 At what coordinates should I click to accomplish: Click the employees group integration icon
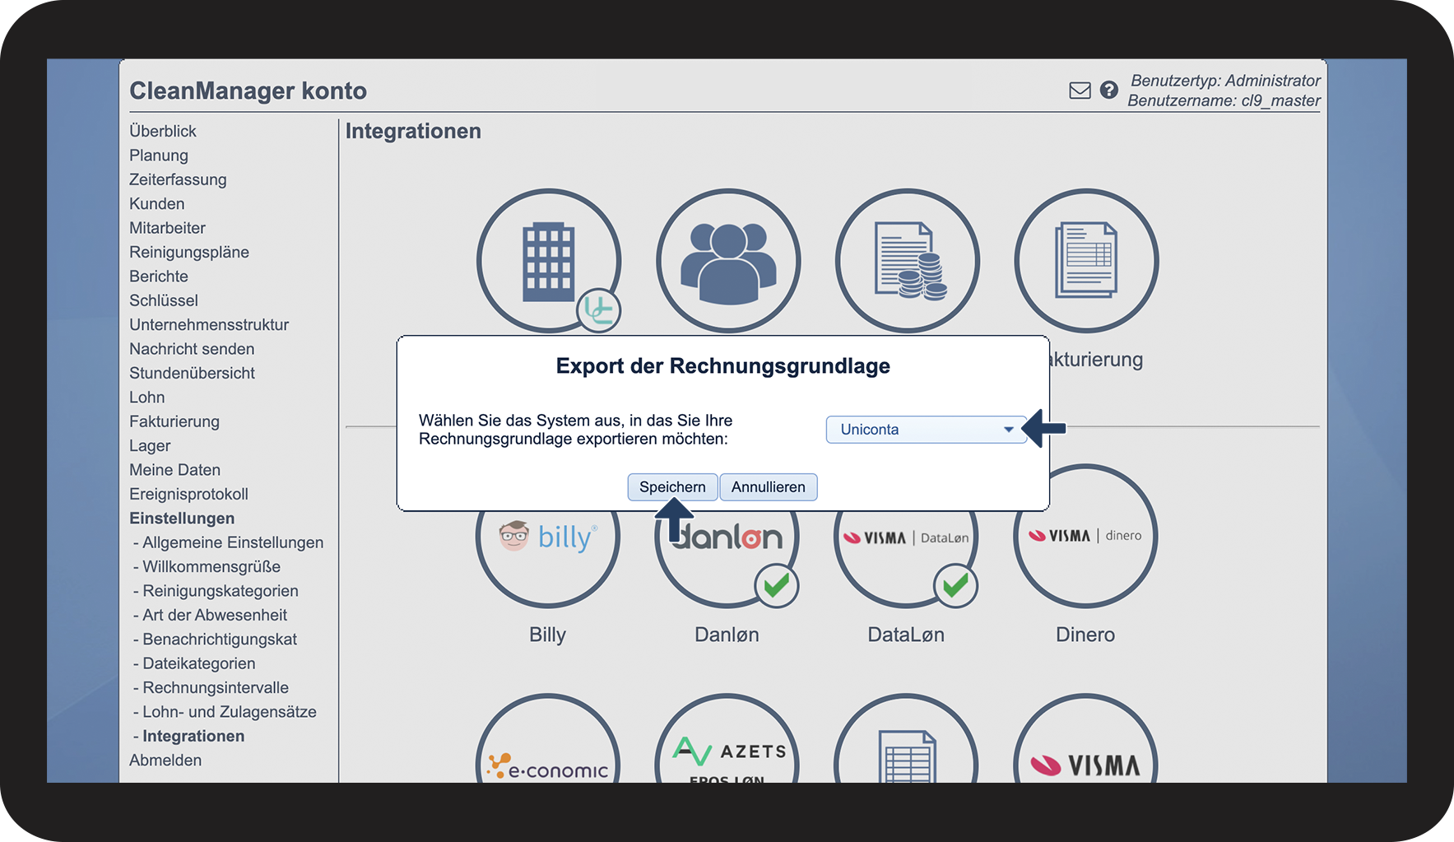(727, 261)
